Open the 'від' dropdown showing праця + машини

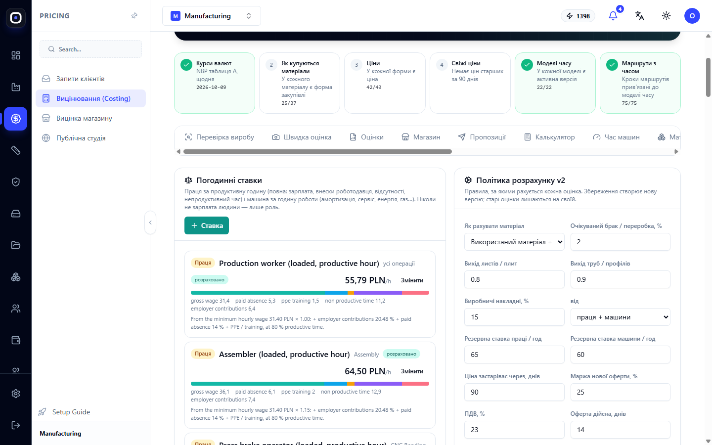621,317
